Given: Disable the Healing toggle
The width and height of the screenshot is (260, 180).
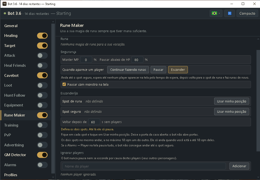Looking at the screenshot, I should [x=42, y=36].
